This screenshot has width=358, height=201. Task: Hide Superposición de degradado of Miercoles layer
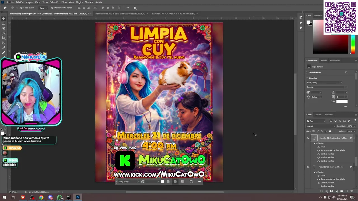(318, 150)
